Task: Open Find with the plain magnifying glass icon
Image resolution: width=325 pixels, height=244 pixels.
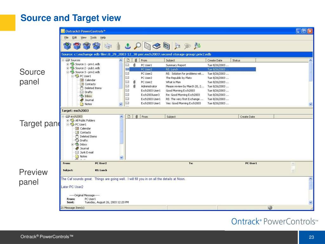Action: [x=137, y=46]
